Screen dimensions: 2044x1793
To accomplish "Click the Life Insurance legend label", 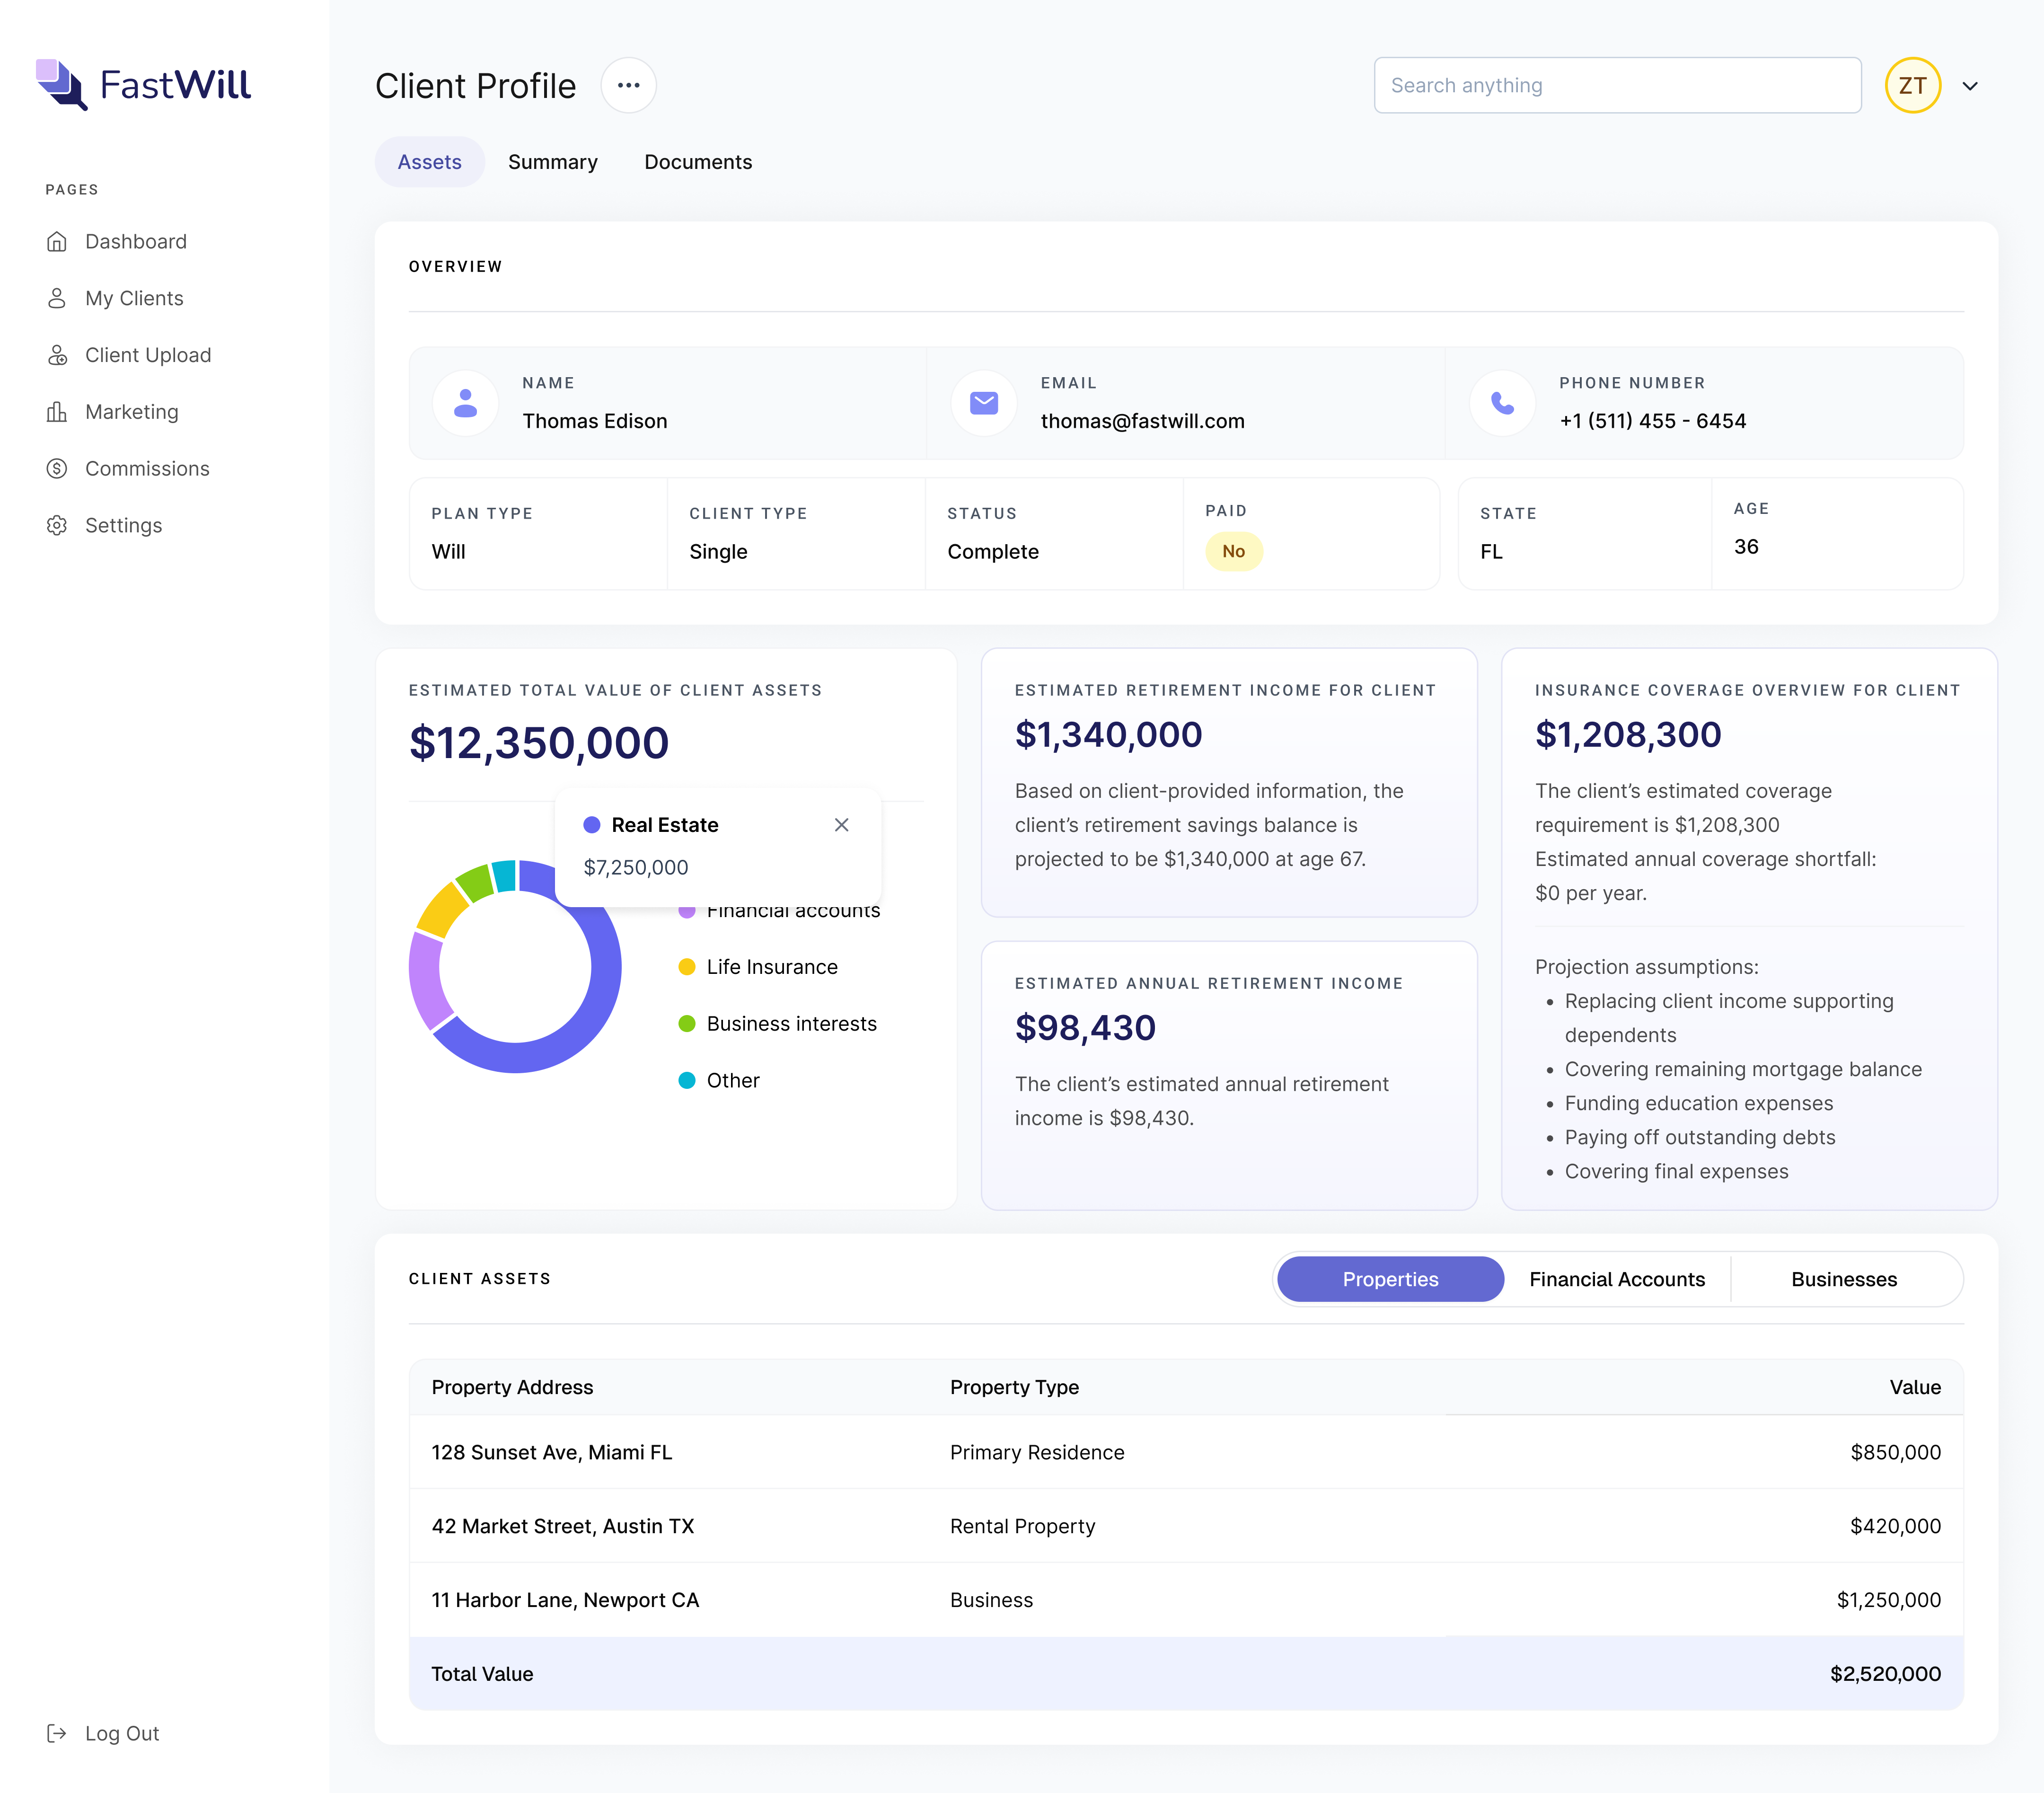I will (x=772, y=967).
